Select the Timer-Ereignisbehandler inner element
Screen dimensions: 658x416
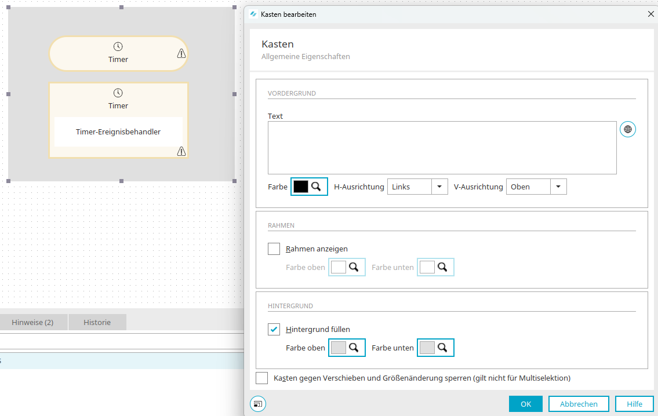(x=118, y=132)
